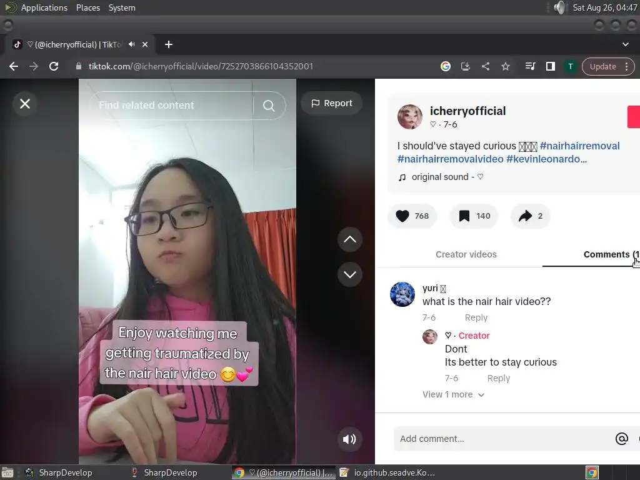This screenshot has width=640, height=480.
Task: Bookmark this page with star icon
Action: coord(505,66)
